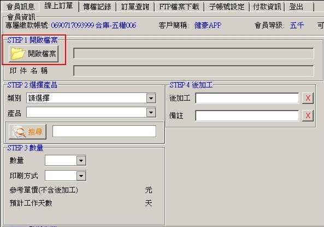The image size is (324, 227).
Task: Switch to the 傳檔記錄 tab
Action: click(x=97, y=7)
